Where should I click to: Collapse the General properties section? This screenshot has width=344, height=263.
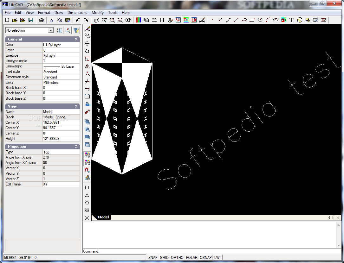point(76,39)
